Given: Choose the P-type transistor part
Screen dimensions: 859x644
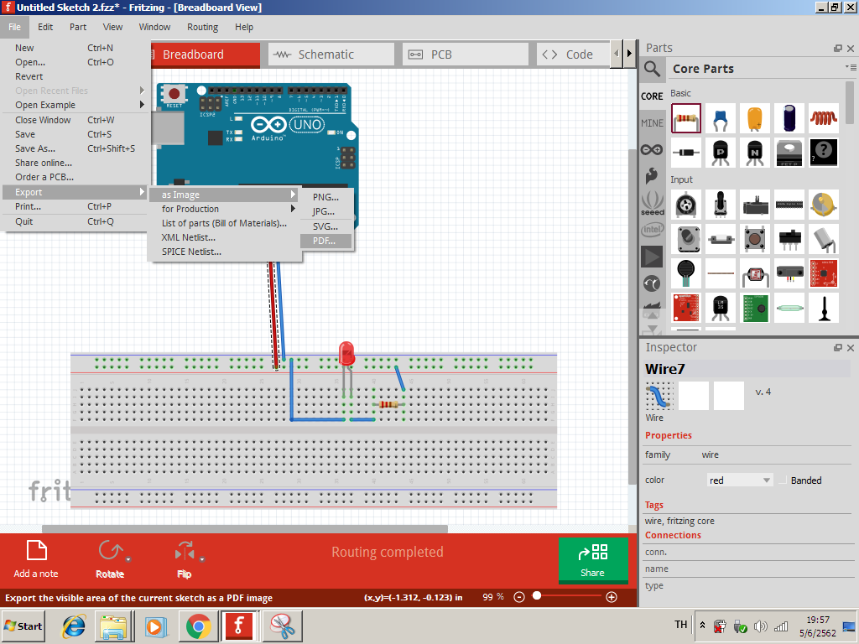Looking at the screenshot, I should coord(721,153).
